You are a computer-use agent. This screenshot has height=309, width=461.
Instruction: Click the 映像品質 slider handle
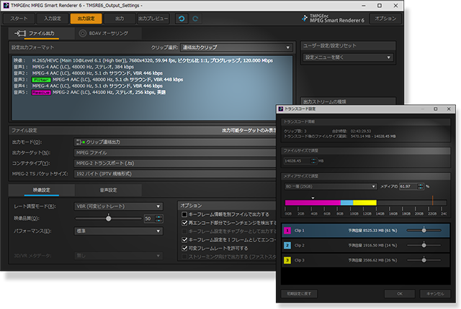point(109,218)
